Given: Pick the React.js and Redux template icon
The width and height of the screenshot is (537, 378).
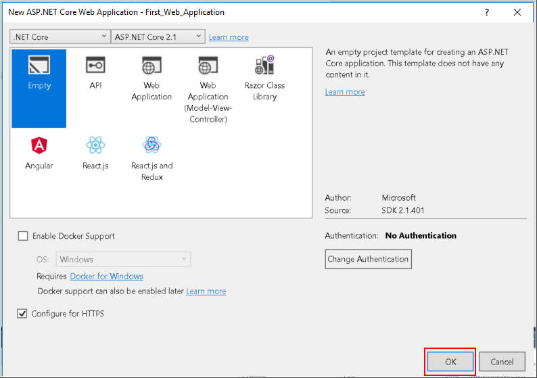Looking at the screenshot, I should 151,145.
